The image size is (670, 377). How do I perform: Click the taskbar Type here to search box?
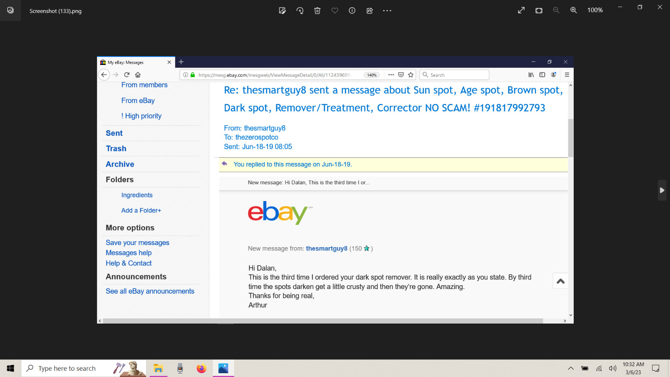tap(84, 368)
